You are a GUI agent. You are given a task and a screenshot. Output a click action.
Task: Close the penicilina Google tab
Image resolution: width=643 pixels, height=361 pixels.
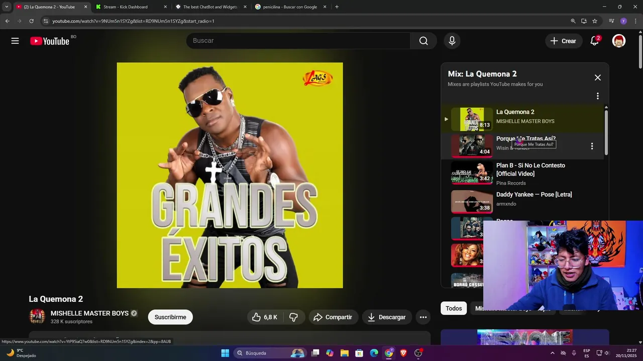[325, 7]
